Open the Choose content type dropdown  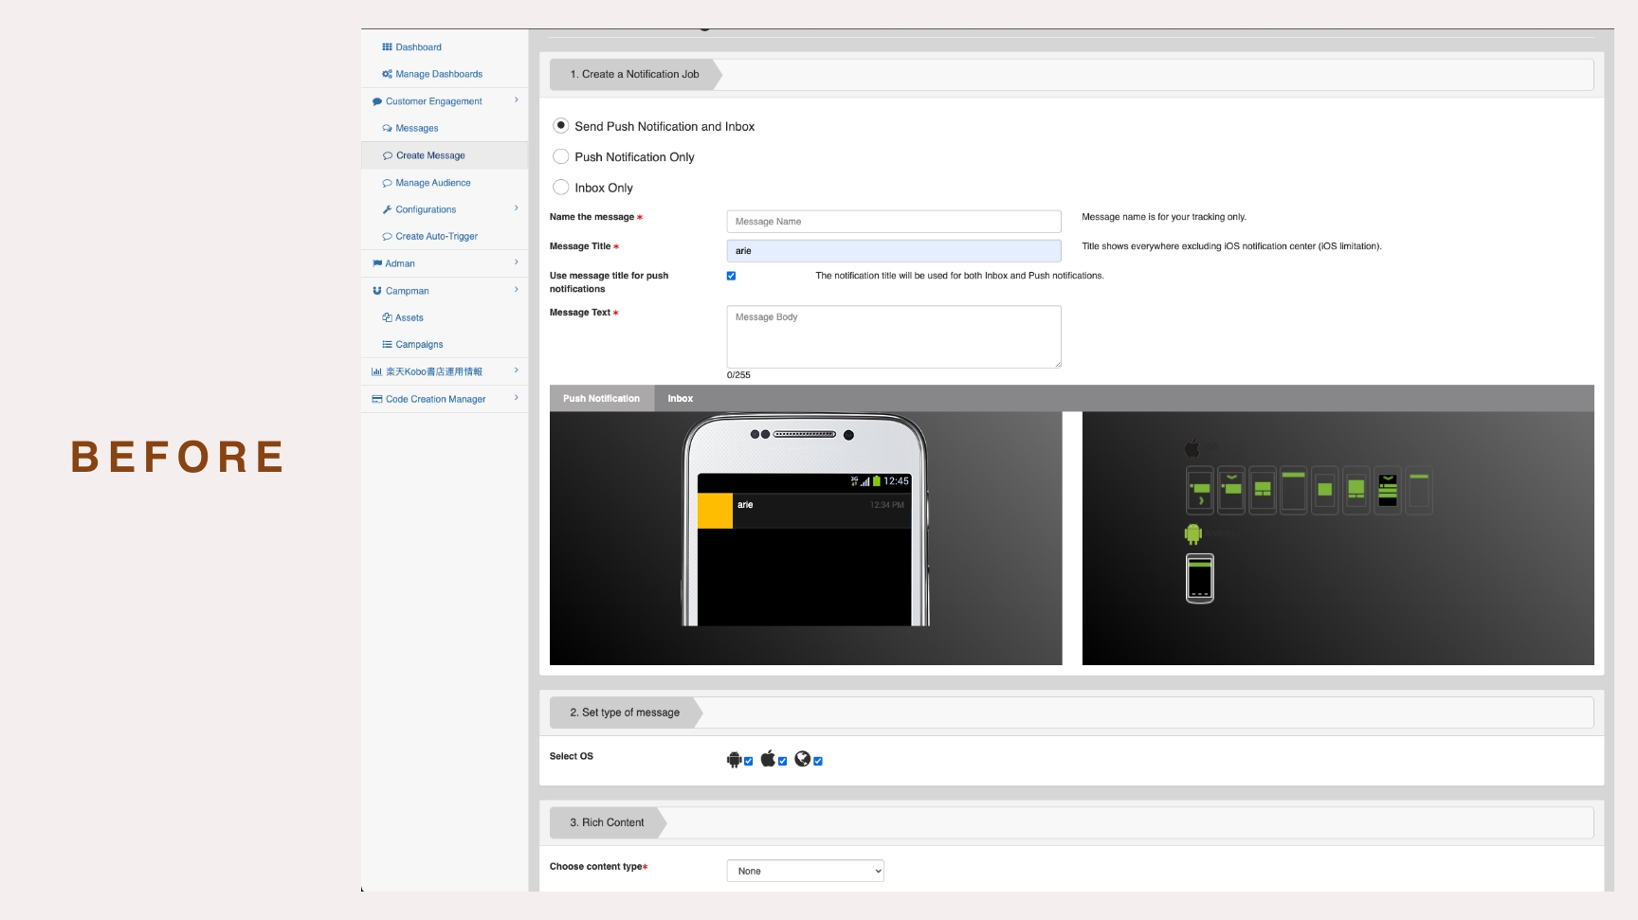tap(805, 871)
